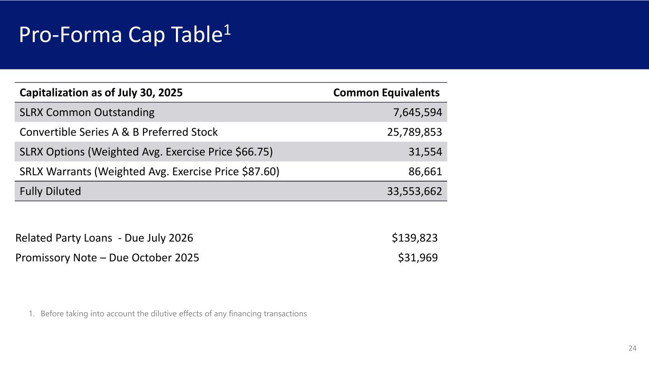Click the 86,661 warrants value
The width and height of the screenshot is (649, 365).
point(425,172)
